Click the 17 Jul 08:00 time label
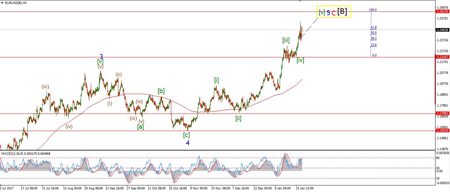450x192 pixels. [x=29, y=188]
